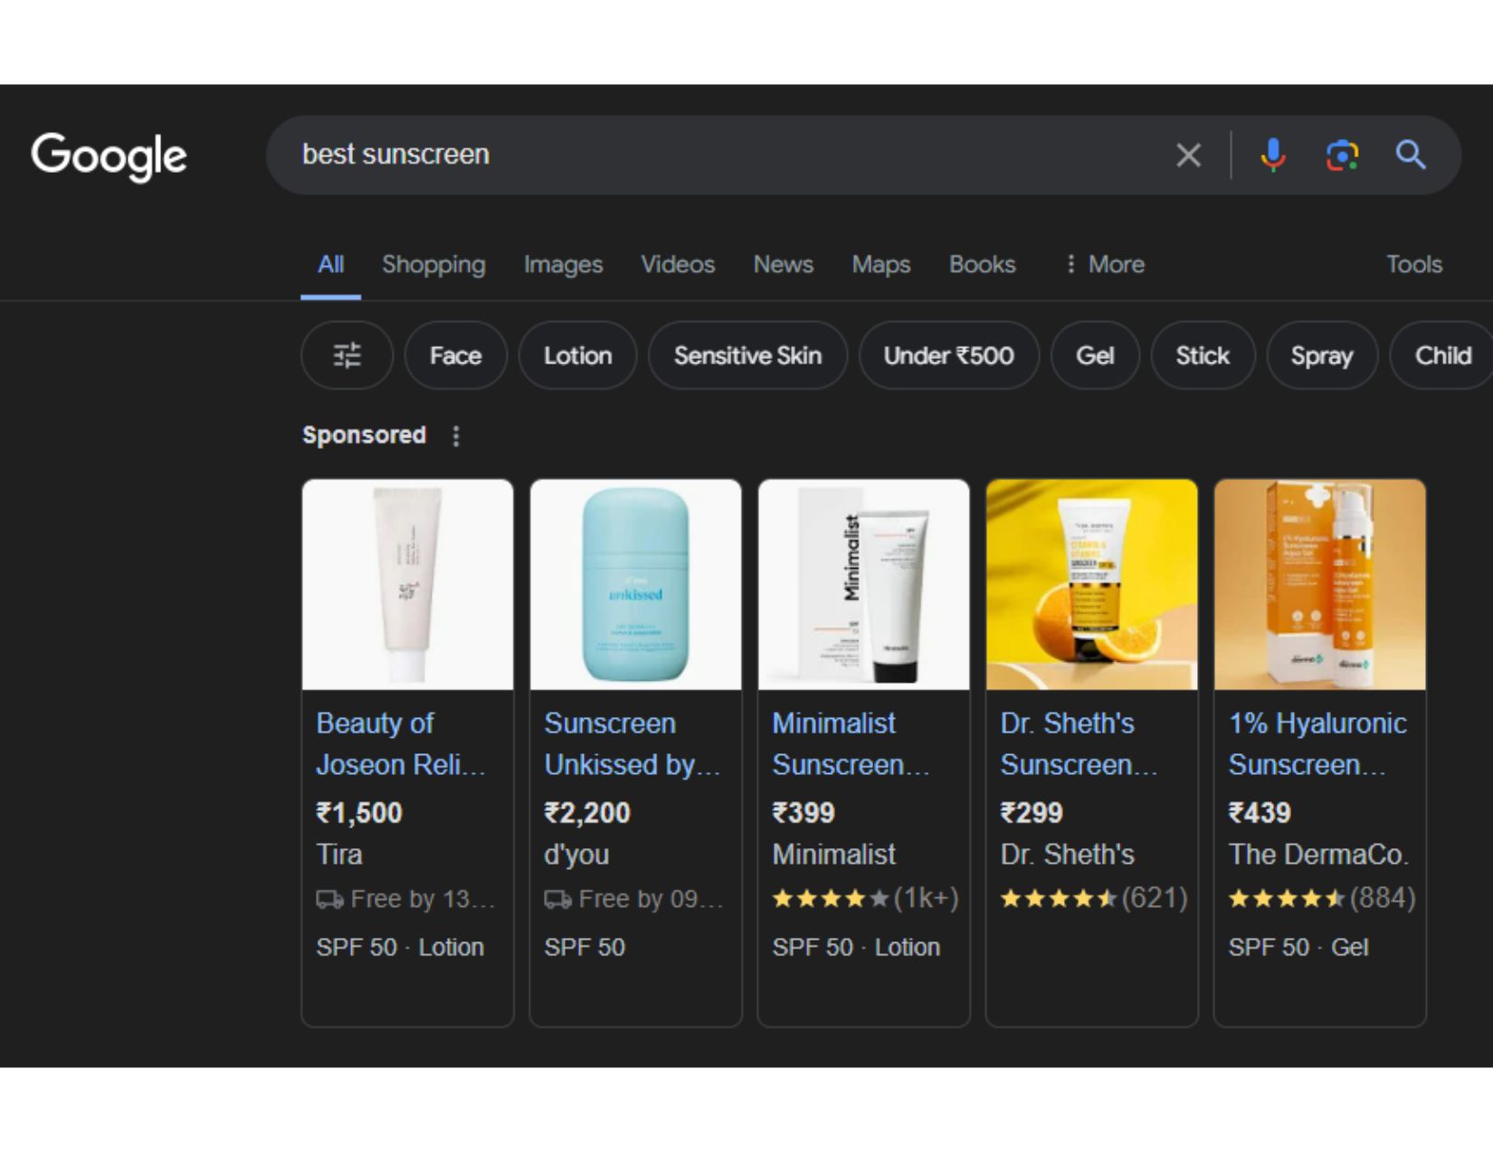
Task: Toggle the Face filter chip
Action: [455, 355]
